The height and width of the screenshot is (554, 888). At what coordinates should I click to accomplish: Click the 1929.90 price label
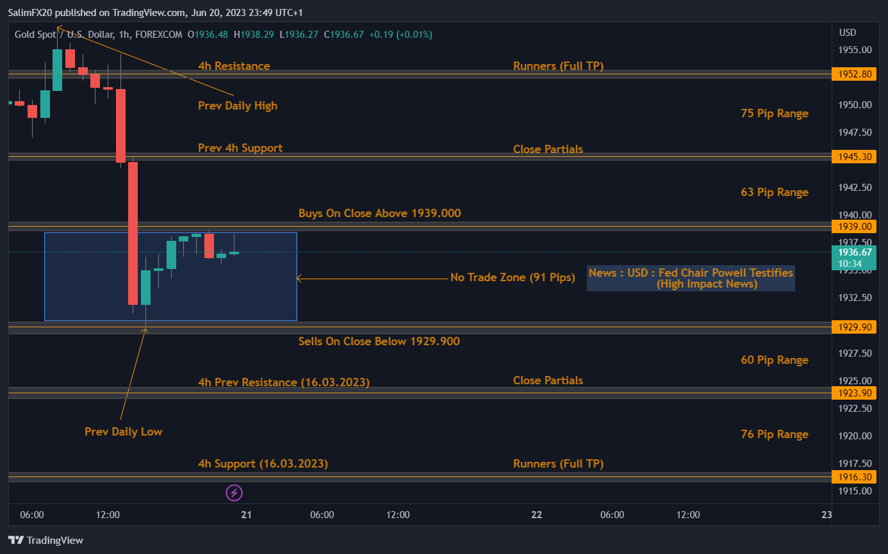coord(853,327)
